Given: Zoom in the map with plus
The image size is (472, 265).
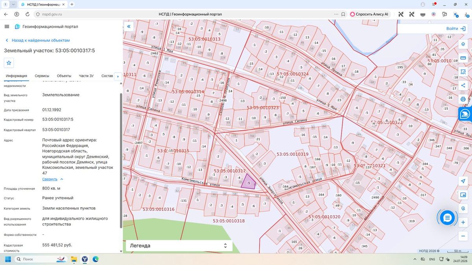Looking at the screenshot, I should [x=463, y=222].
